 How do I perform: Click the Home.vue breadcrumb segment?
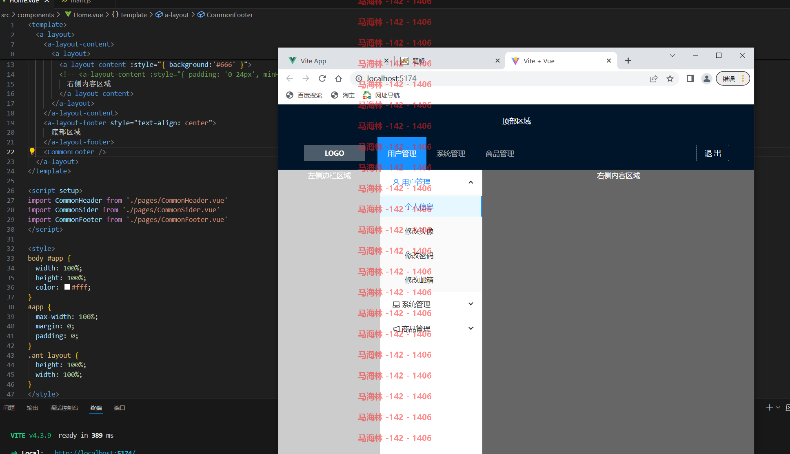84,15
